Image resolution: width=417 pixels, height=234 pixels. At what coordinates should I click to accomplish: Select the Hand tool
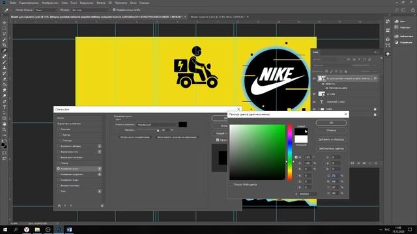tap(5, 124)
